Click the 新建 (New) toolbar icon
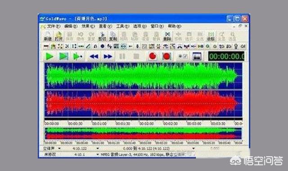Image resolution: width=288 pixels, height=171 pixels. pyautogui.click(x=48, y=36)
